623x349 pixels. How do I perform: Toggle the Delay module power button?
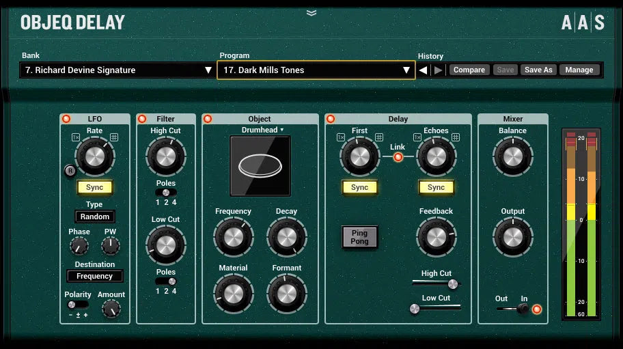330,119
